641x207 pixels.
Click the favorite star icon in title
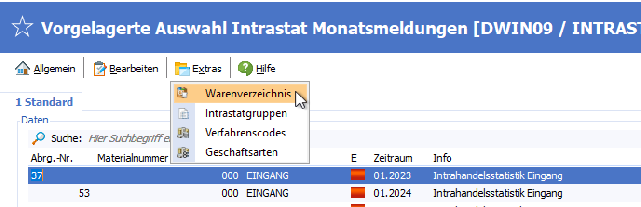tap(22, 29)
